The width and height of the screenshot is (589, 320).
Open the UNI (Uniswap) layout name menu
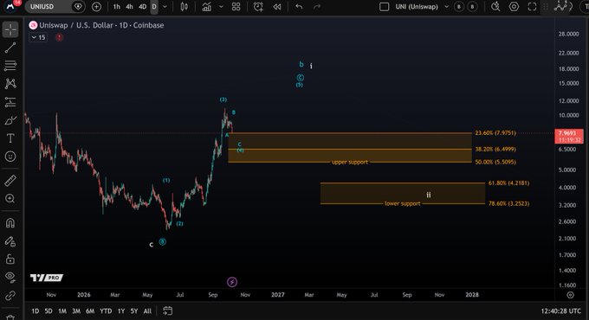click(x=417, y=6)
